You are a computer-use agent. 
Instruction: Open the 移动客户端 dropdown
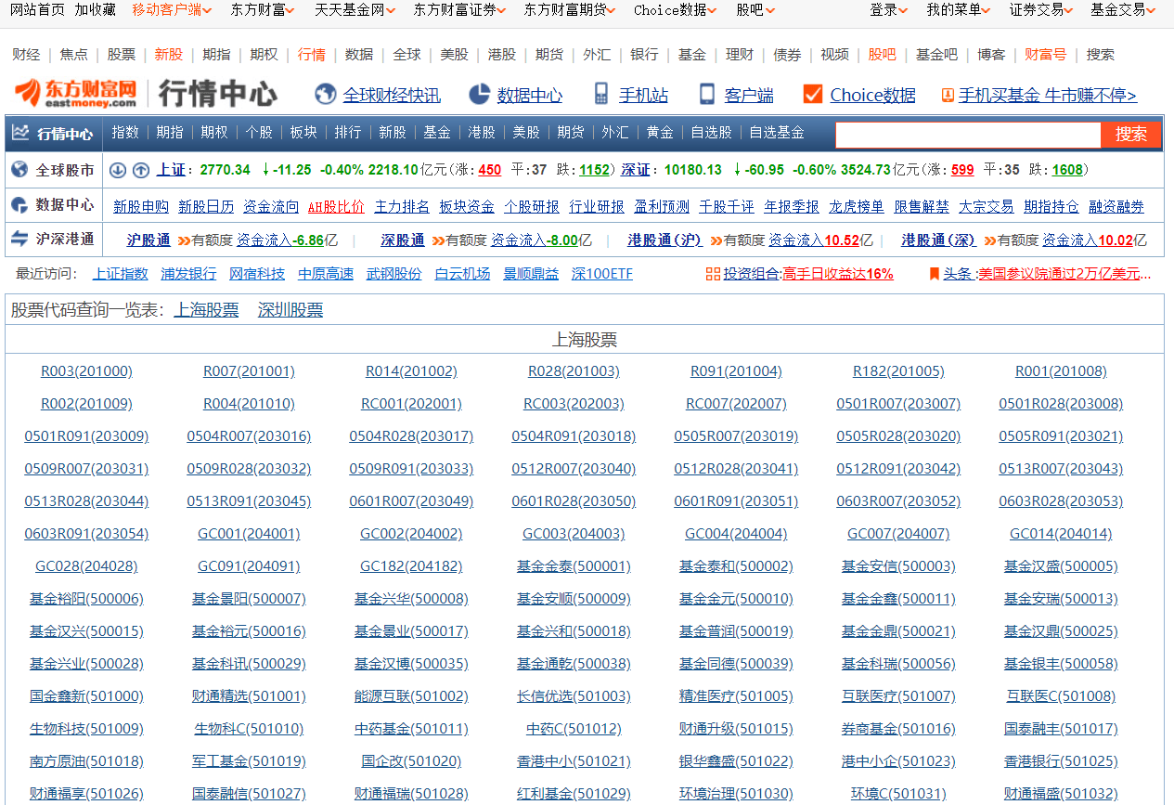(x=172, y=10)
